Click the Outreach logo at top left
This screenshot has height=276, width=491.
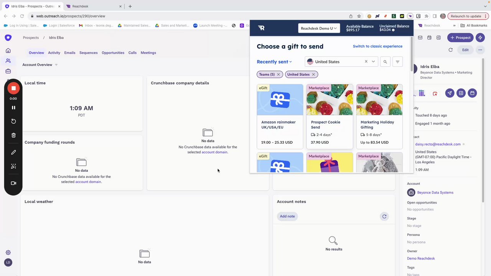tap(8, 38)
